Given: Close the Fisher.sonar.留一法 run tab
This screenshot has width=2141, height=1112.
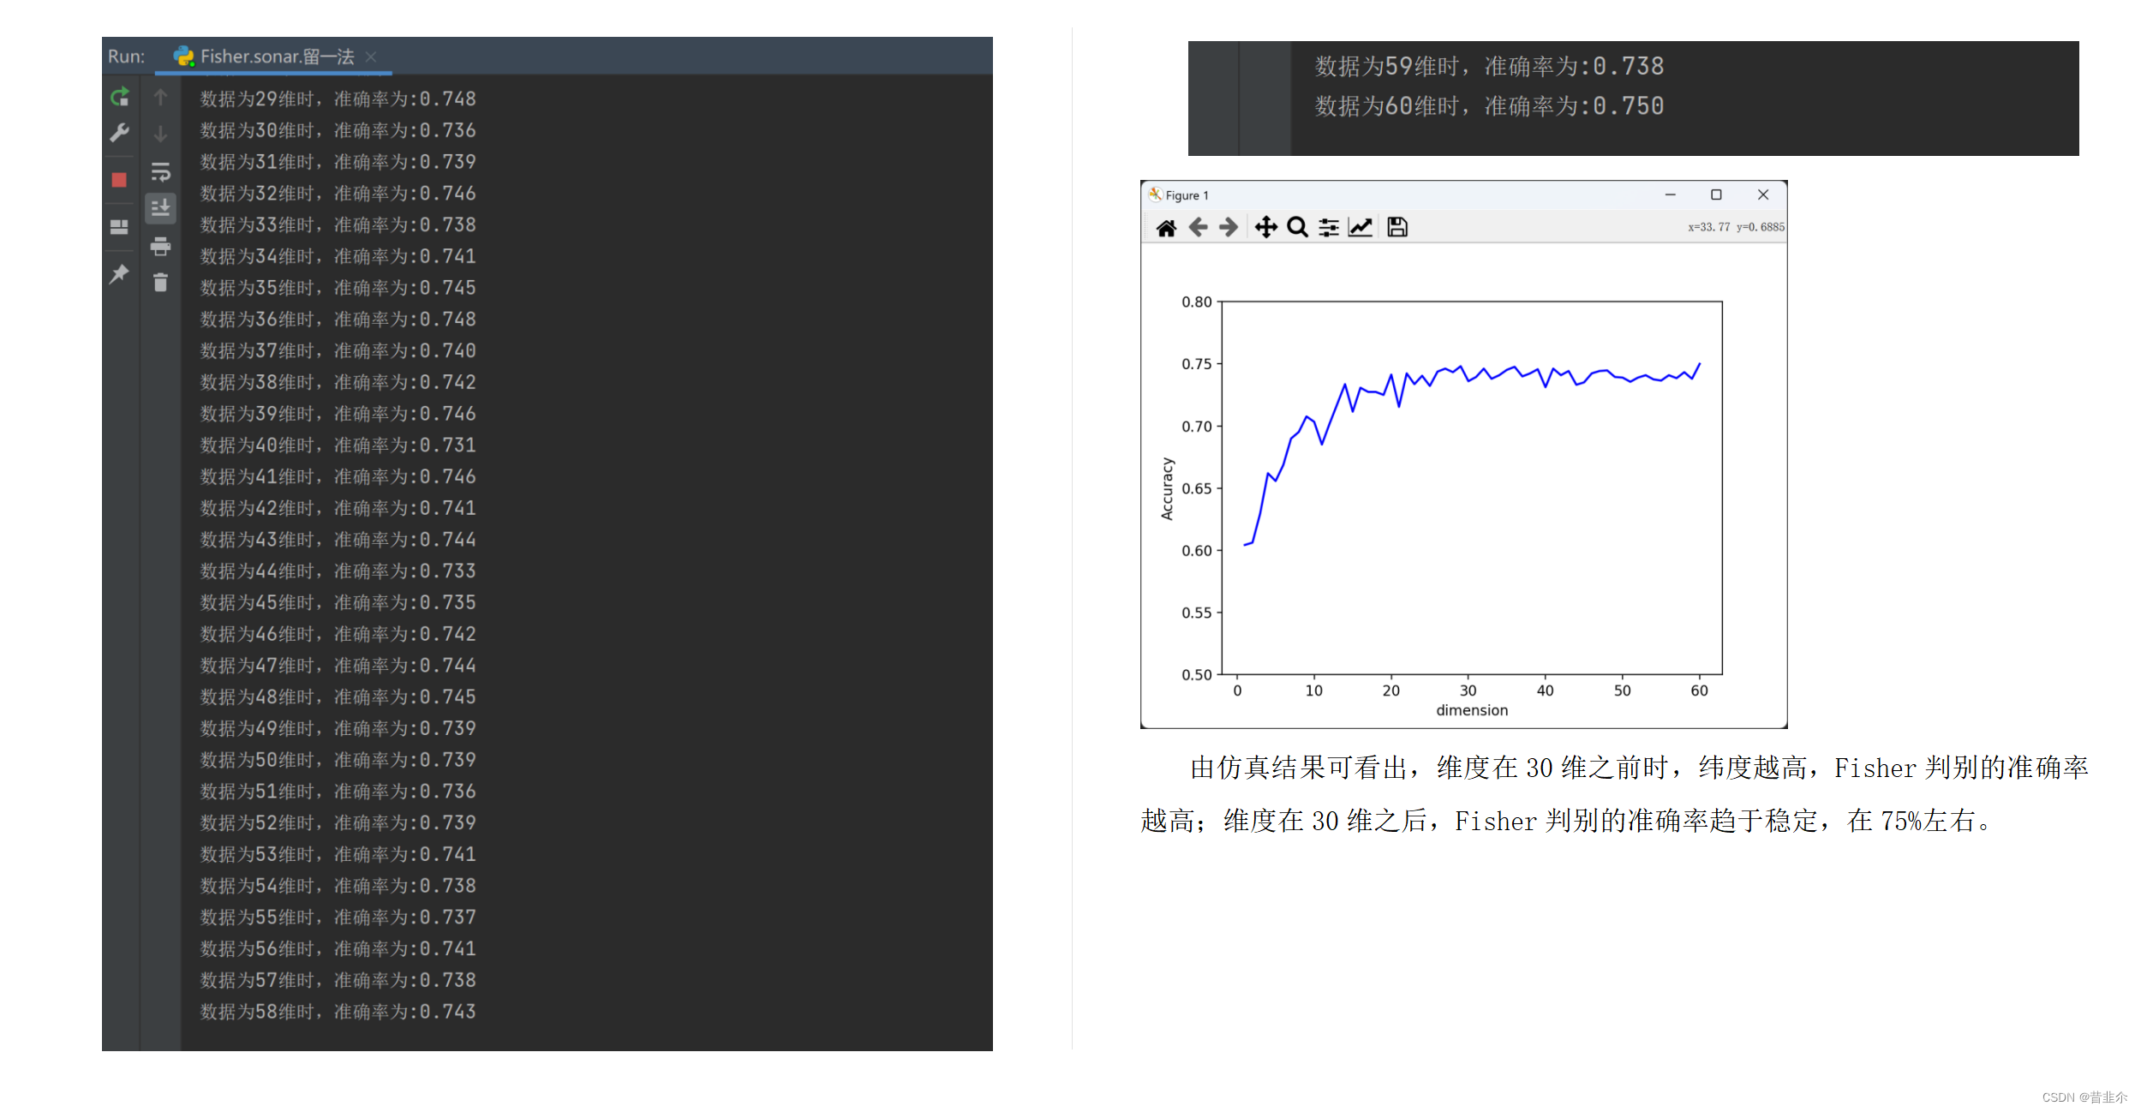Looking at the screenshot, I should pos(371,57).
